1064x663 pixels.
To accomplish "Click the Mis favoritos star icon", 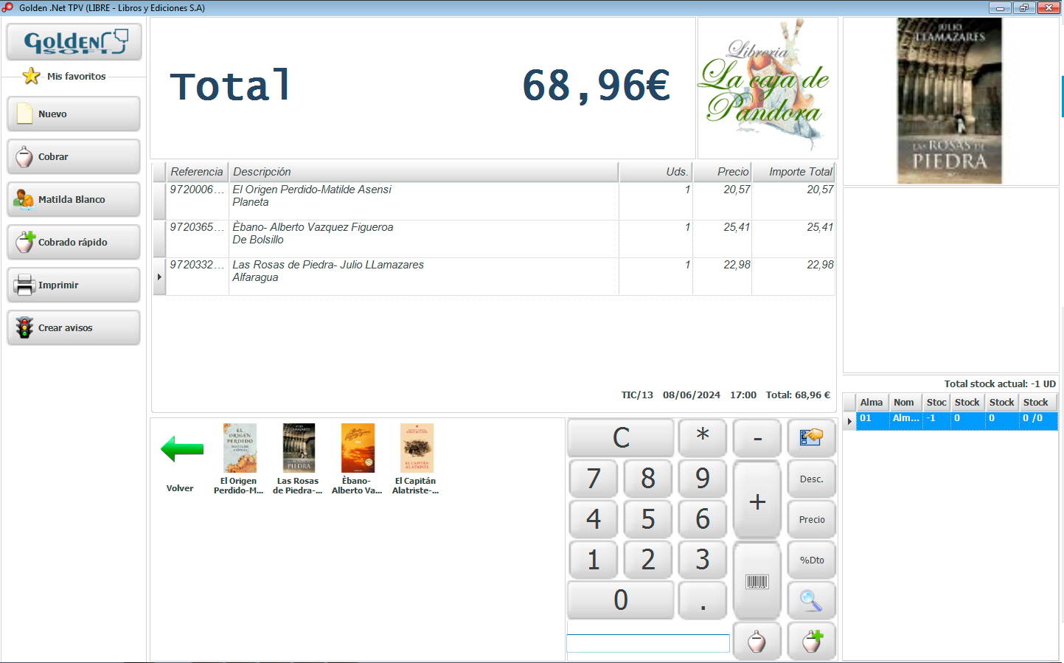I will click(31, 76).
